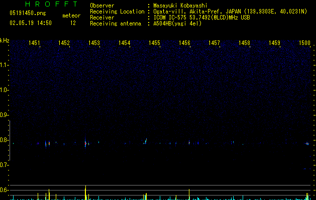316x200 pixels.
Task: Click the tallest yellow amplitude spike
Action: tap(85, 192)
